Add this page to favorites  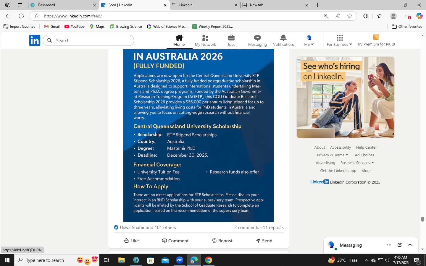[350, 16]
